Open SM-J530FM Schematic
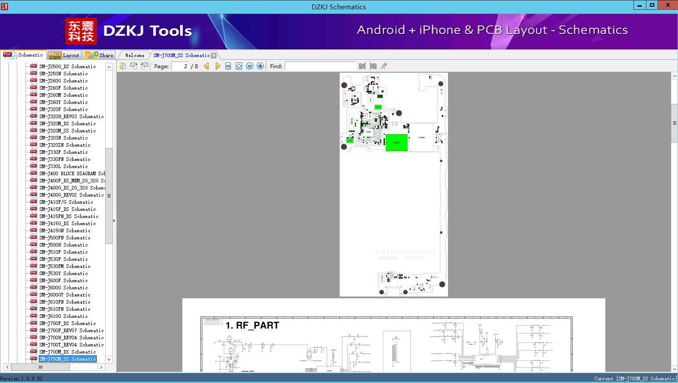This screenshot has height=383, width=678. [65, 266]
